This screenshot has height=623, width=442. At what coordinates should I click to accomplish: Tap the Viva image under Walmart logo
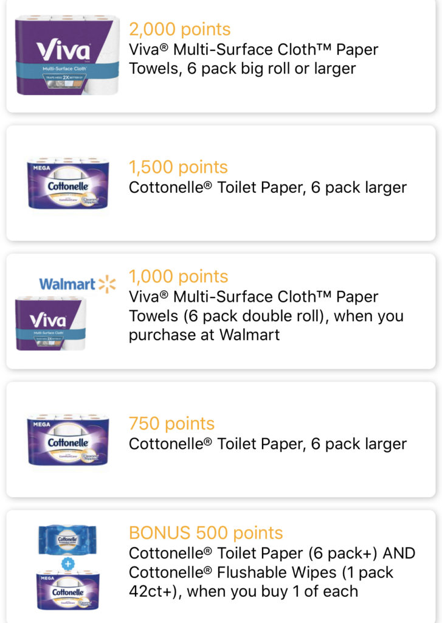click(x=50, y=324)
